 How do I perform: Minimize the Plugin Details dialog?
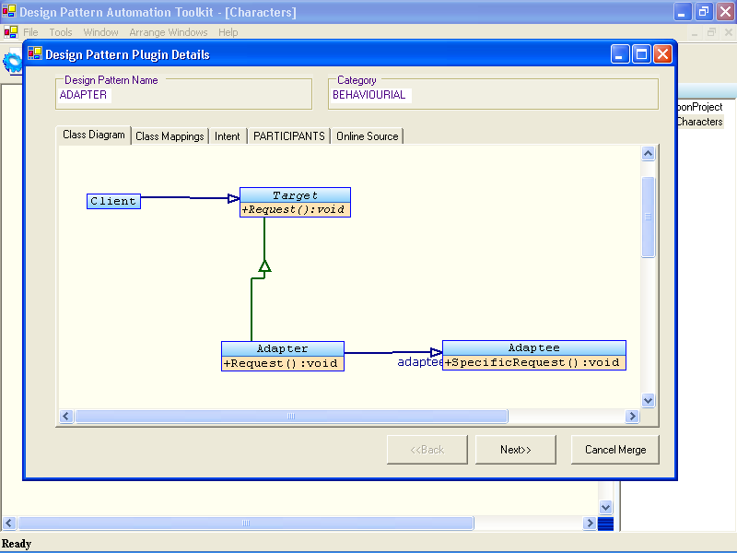pos(620,54)
